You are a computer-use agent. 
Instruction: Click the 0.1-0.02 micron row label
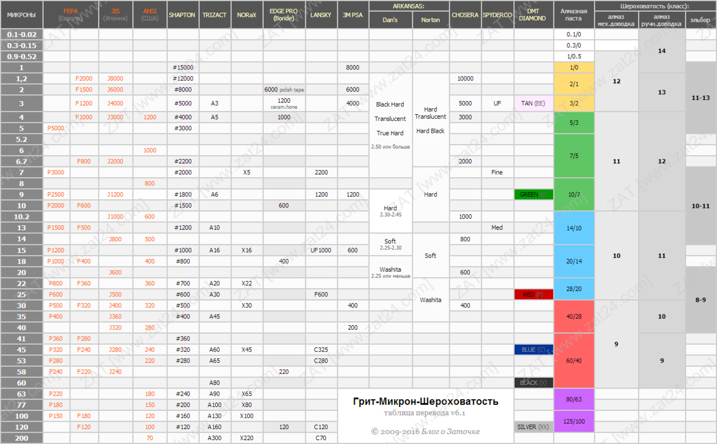(x=21, y=34)
